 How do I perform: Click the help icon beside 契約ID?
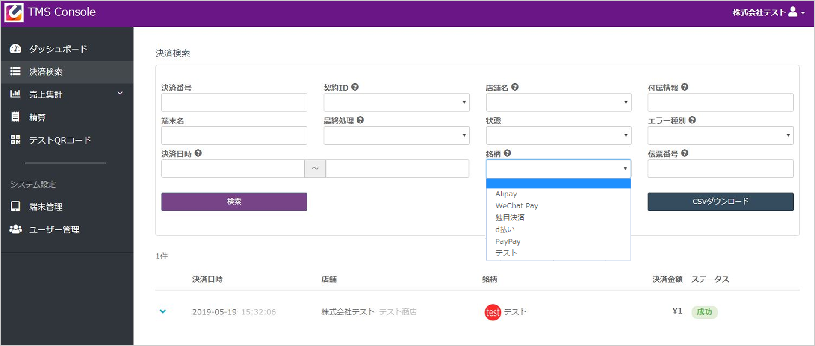(355, 87)
